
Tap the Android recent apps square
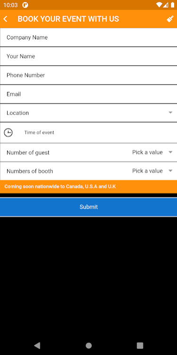140,345
